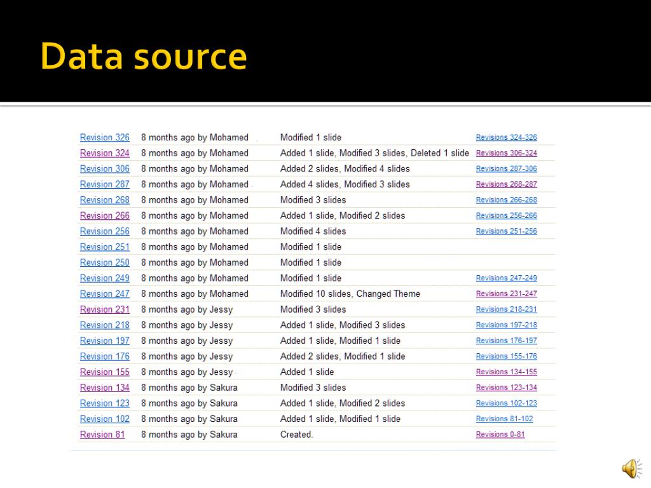Viewport: 651px width, 488px height.
Task: View the Revisions 324-326 range
Action: click(506, 137)
